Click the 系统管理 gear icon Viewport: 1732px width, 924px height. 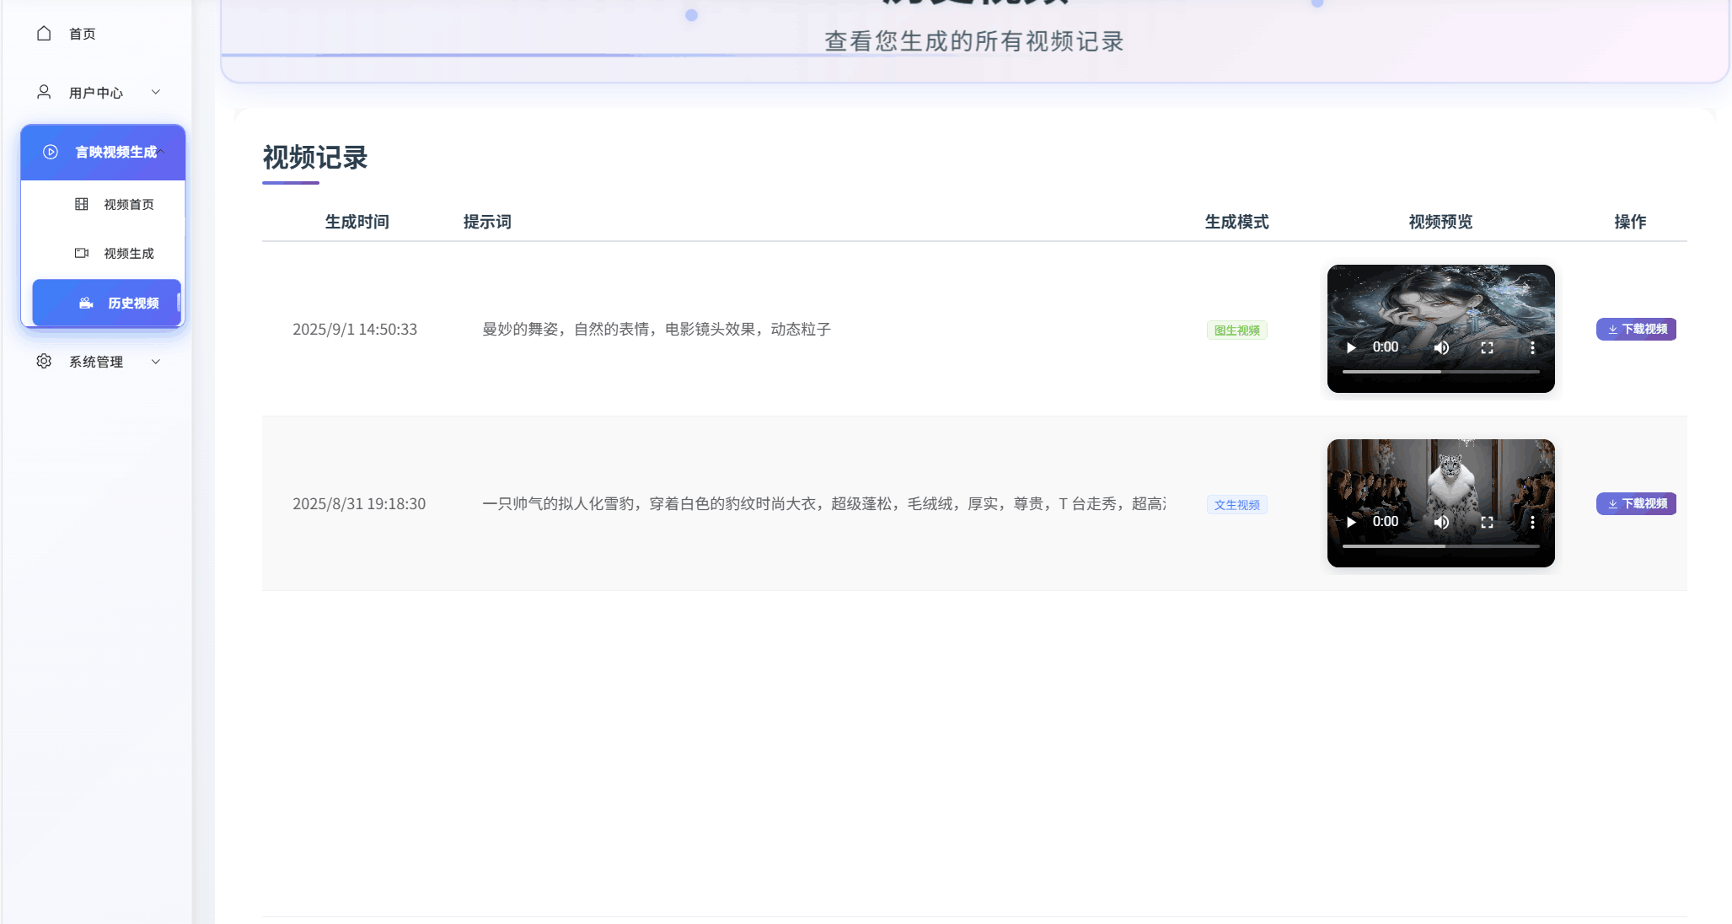tap(44, 362)
